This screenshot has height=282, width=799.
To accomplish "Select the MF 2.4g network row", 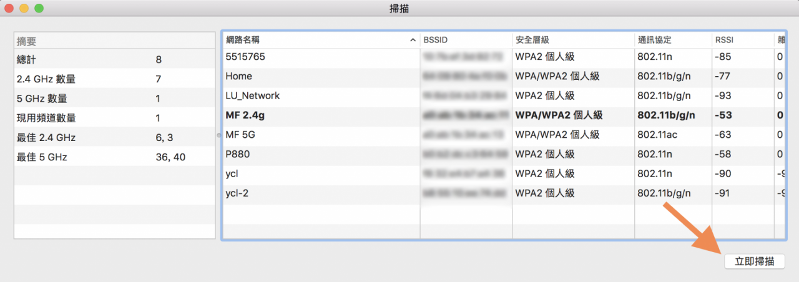I will click(x=504, y=115).
